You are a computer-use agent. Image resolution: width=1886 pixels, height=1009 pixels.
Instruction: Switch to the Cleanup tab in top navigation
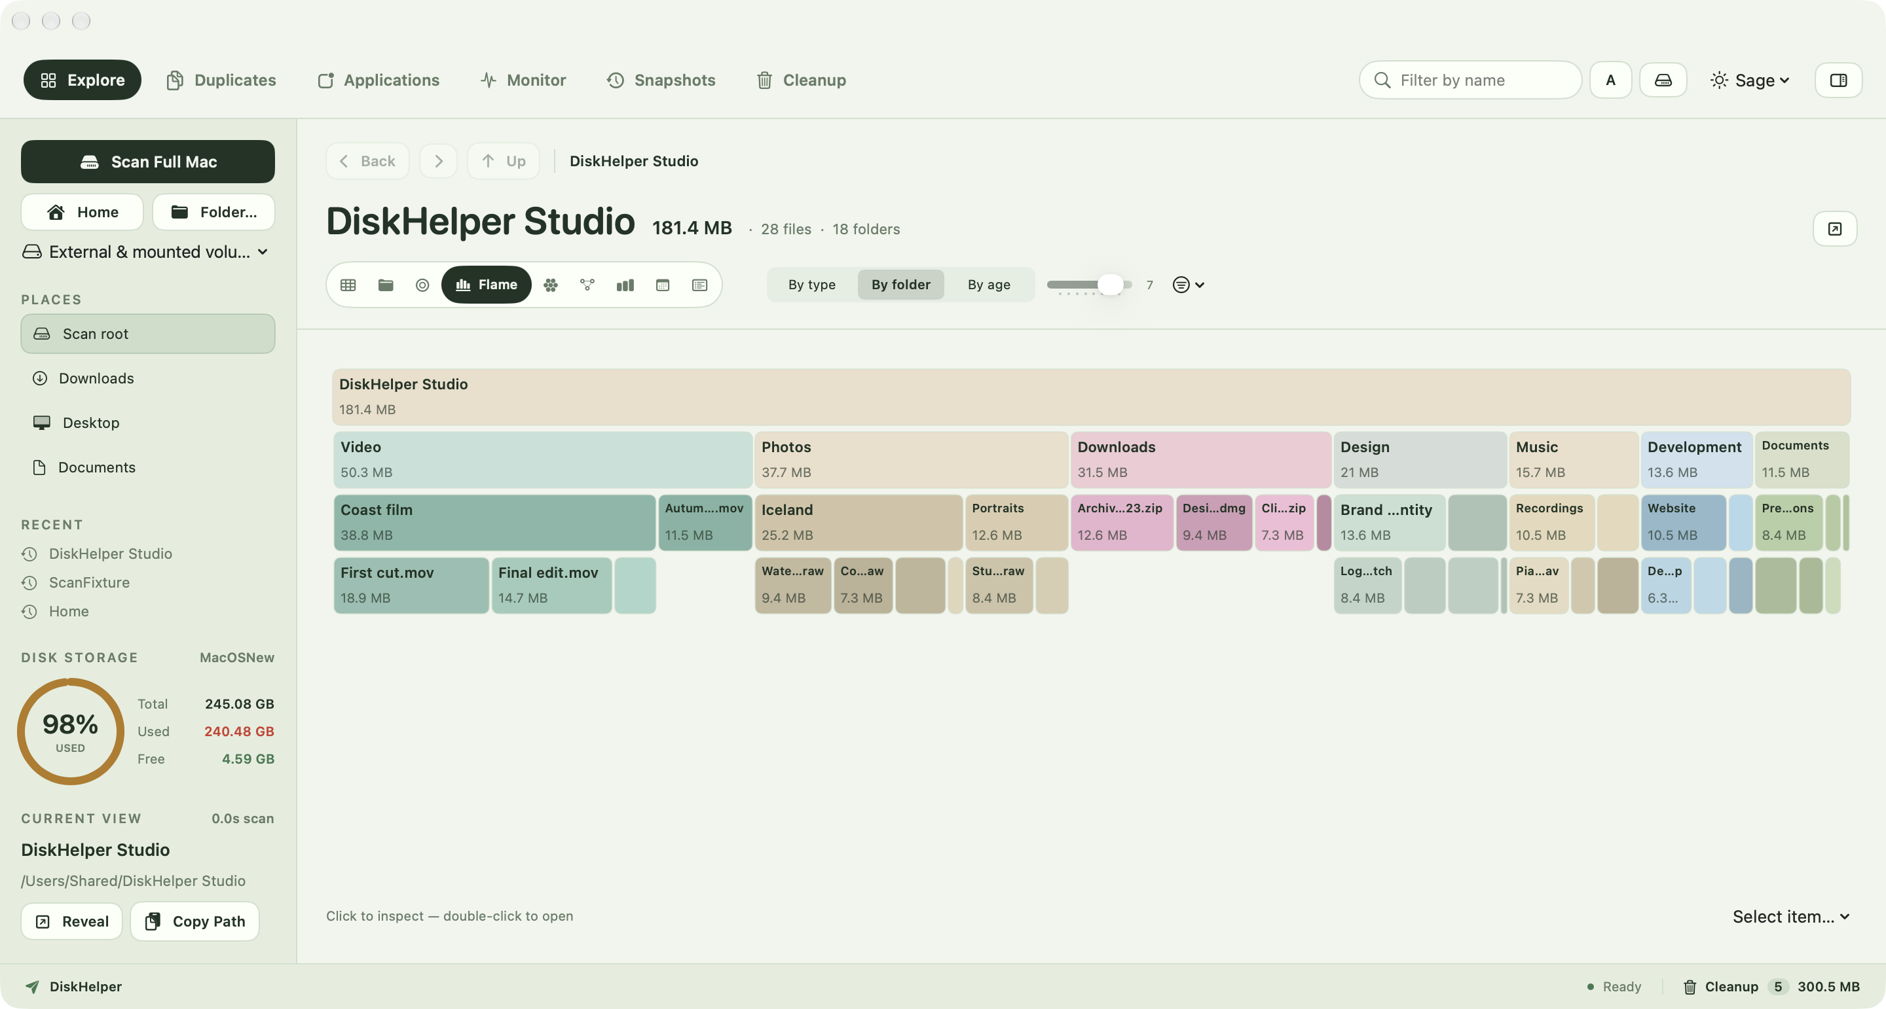801,80
